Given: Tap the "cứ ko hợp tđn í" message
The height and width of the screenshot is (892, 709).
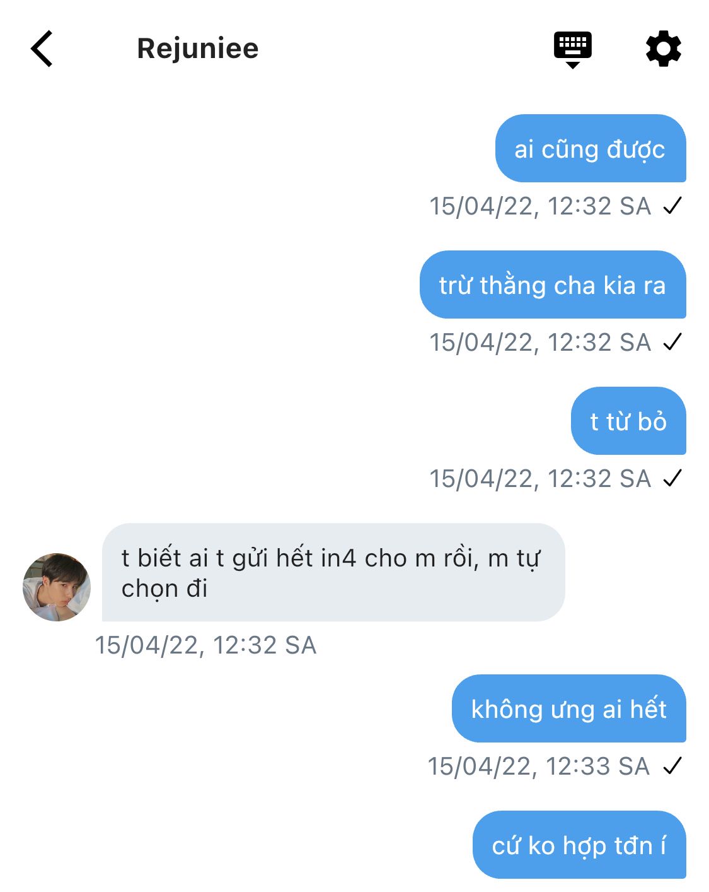Looking at the screenshot, I should point(579,845).
